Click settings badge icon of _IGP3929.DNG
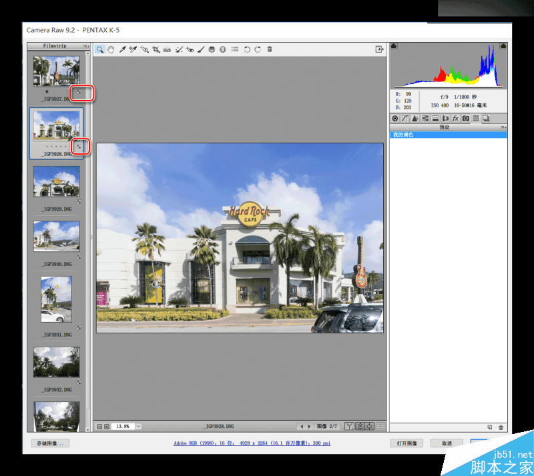 coord(79,201)
